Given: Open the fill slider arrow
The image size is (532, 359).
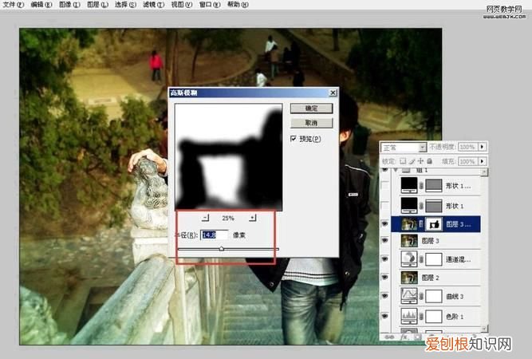Looking at the screenshot, I should [x=482, y=161].
